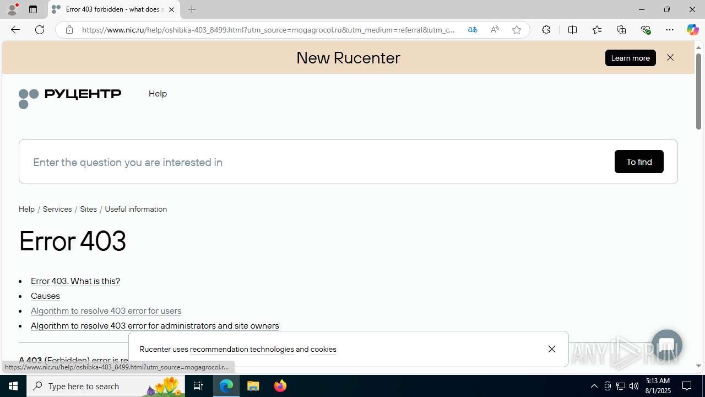Click the taskbar search box

(x=106, y=386)
